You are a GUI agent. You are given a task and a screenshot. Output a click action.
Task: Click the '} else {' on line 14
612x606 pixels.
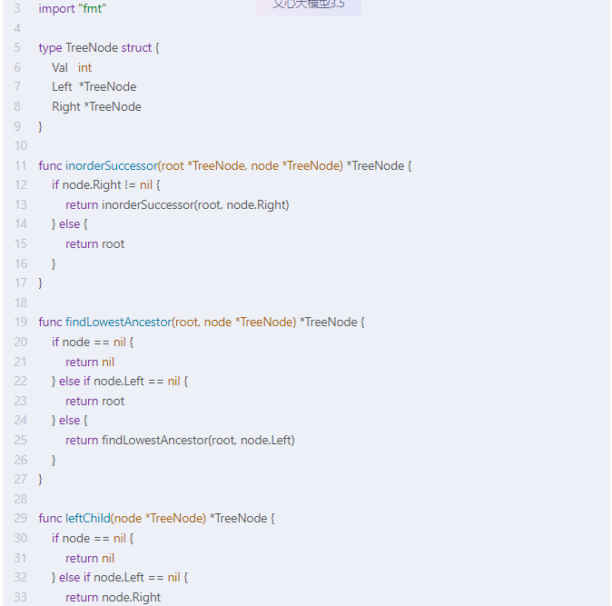coord(70,224)
